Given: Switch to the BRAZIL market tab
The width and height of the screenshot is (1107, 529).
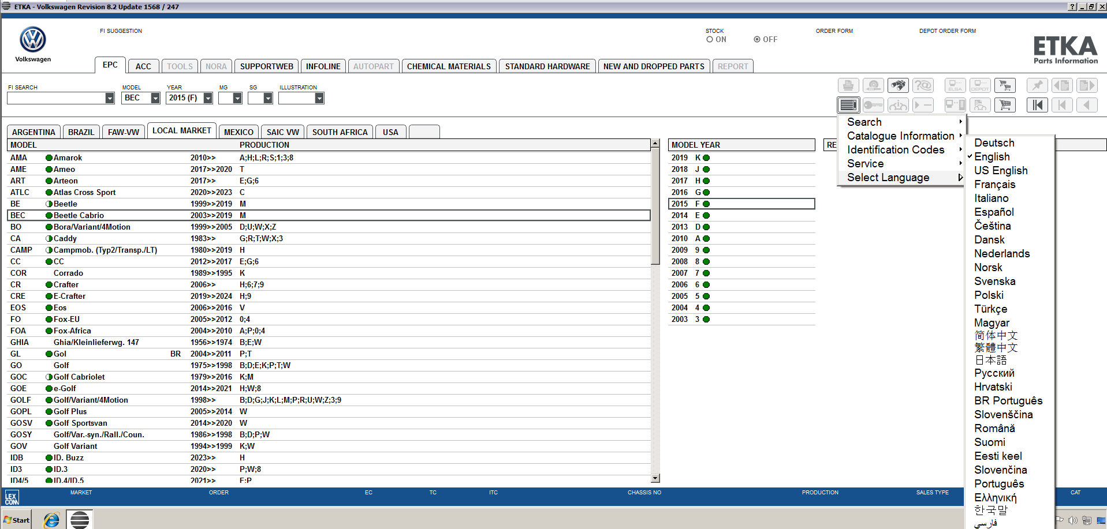Looking at the screenshot, I should 81,132.
